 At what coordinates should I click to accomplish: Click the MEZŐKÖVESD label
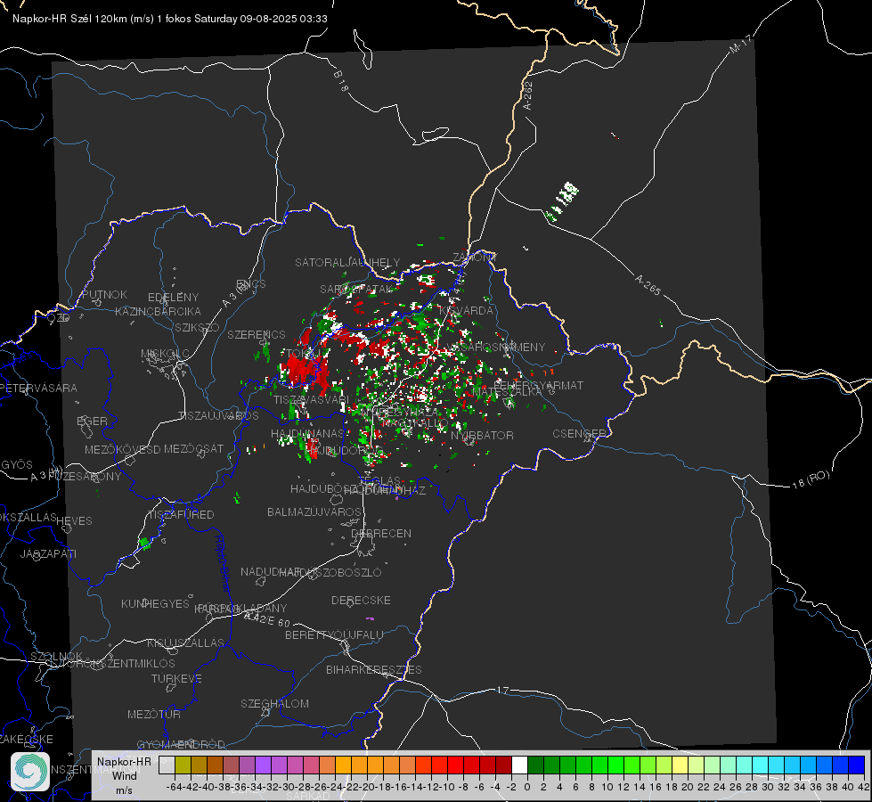coord(122,449)
